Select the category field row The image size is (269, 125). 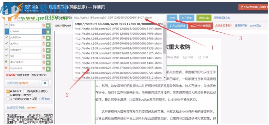25,50
